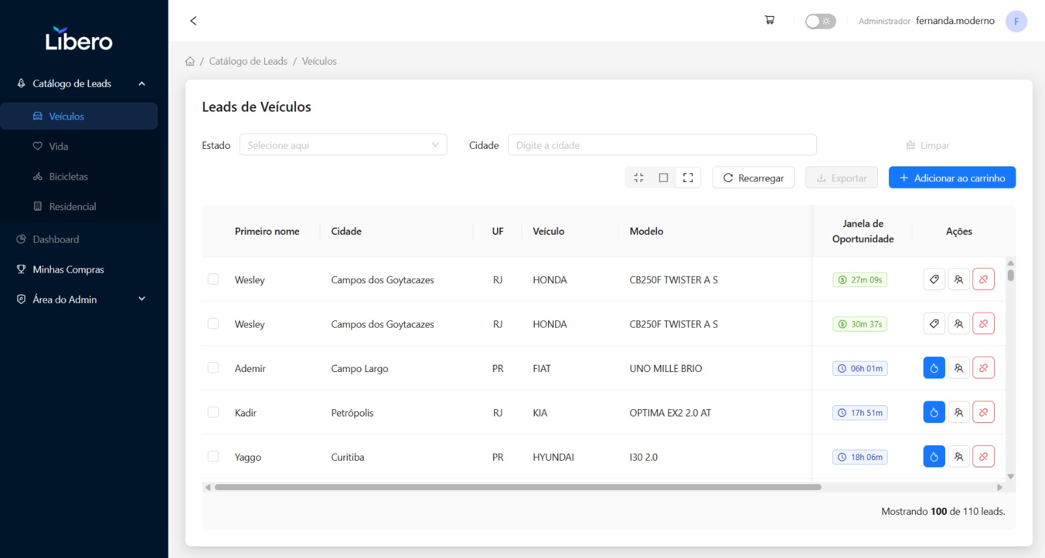Screen dimensions: 1045x558
Task: Check the box for Ademir row
Action: pos(213,368)
